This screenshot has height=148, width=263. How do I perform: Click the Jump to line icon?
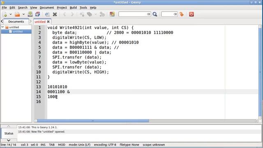pos(182,14)
